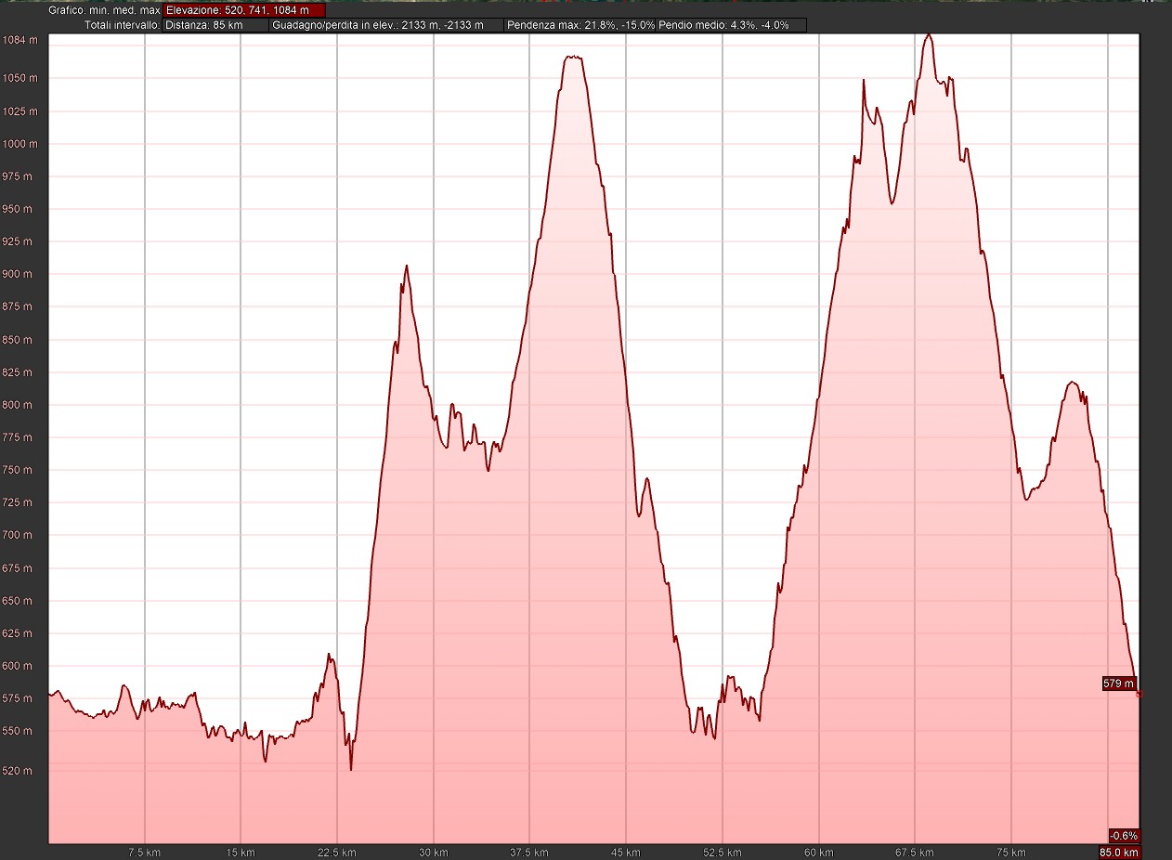
Task: Click the 22.5 km distance axis label
Action: [336, 853]
